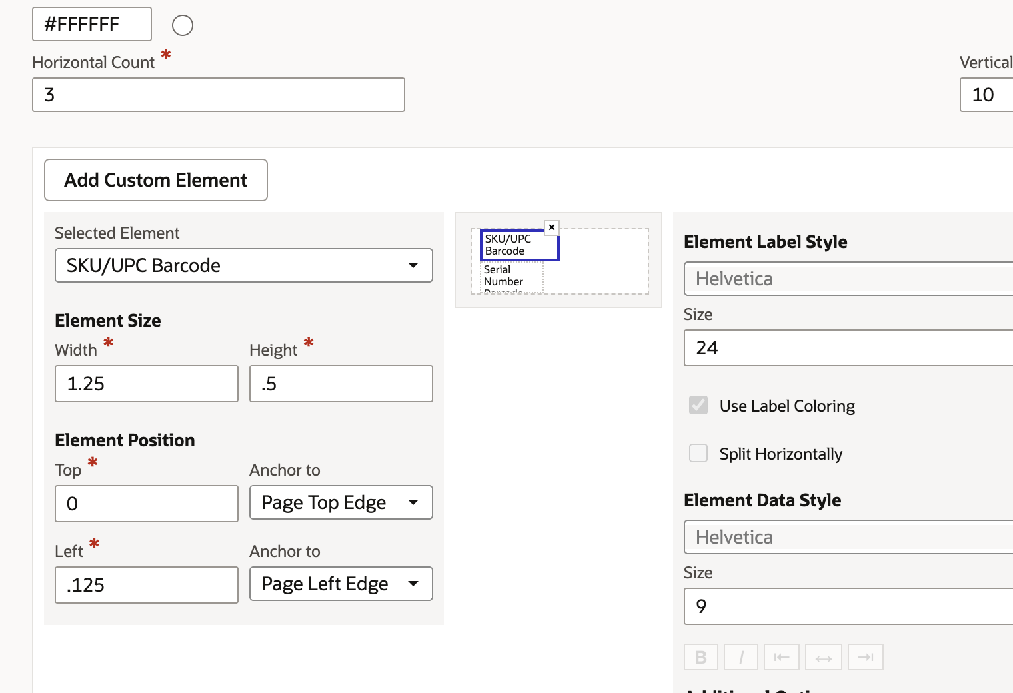This screenshot has height=693, width=1013.
Task: Edit label style Size field showing 24
Action: click(x=848, y=348)
